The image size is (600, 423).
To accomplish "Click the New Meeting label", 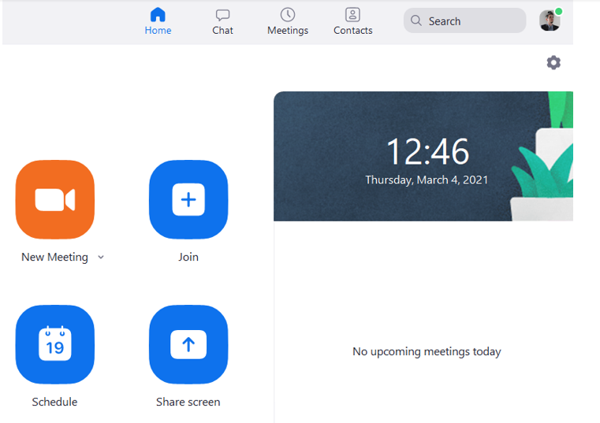I will point(54,257).
